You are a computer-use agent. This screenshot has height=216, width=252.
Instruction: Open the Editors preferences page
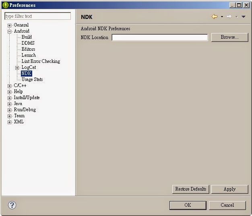point(28,49)
